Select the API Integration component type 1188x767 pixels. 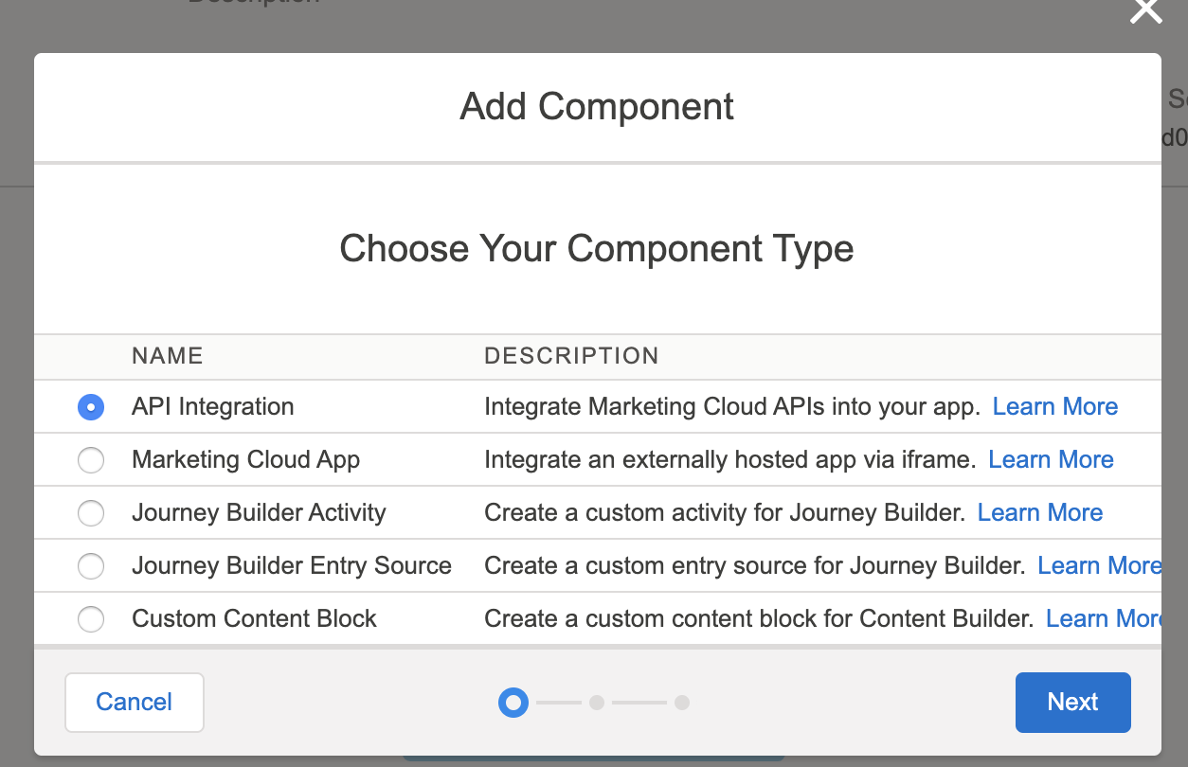coord(91,406)
